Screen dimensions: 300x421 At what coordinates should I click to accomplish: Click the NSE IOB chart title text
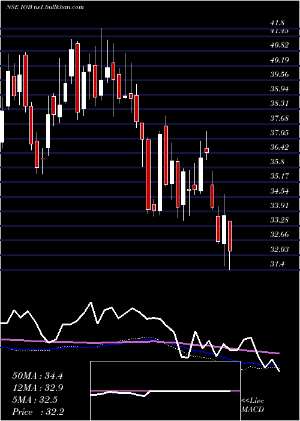tap(44, 7)
